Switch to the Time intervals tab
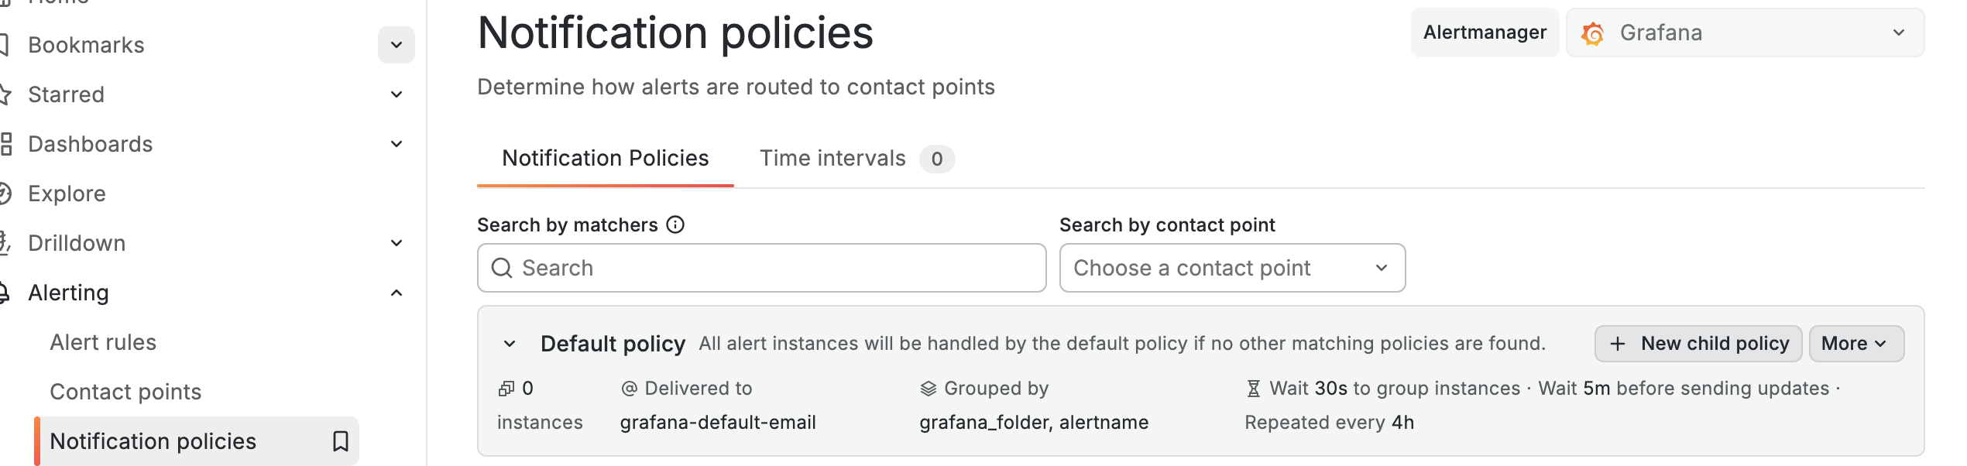The image size is (1967, 466). [x=833, y=159]
